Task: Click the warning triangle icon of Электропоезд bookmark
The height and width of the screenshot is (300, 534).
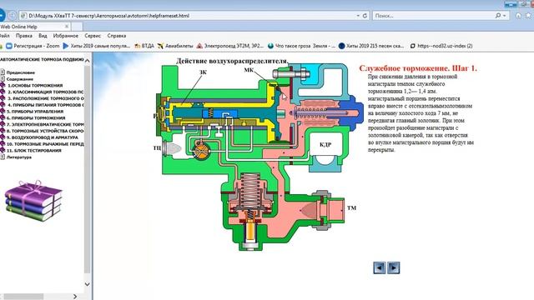Action: (199, 46)
